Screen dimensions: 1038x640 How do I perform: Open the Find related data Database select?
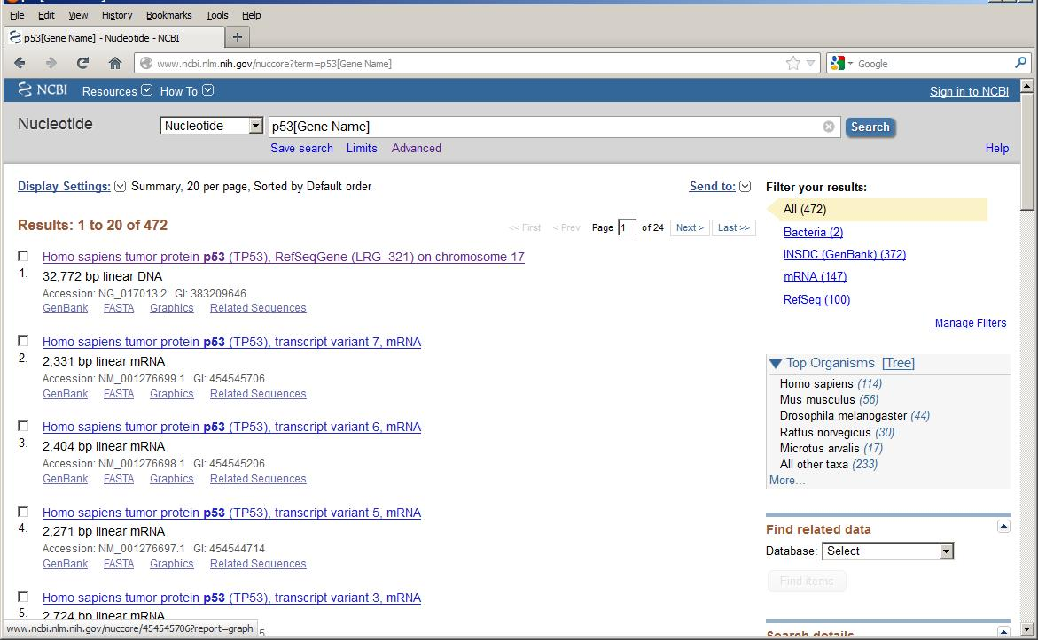point(887,551)
